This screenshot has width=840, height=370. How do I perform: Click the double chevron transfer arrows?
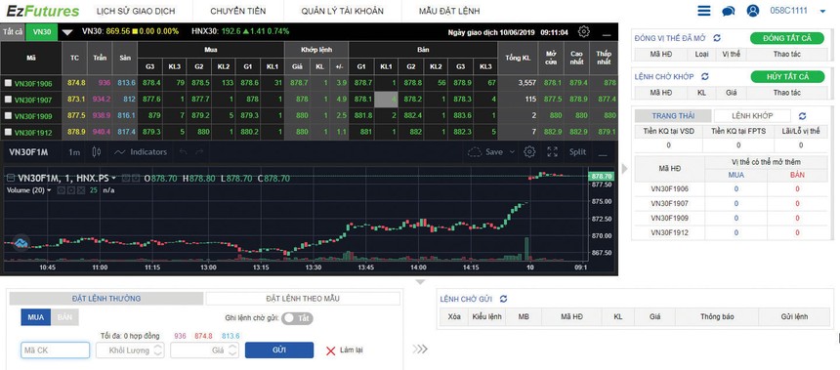click(420, 349)
